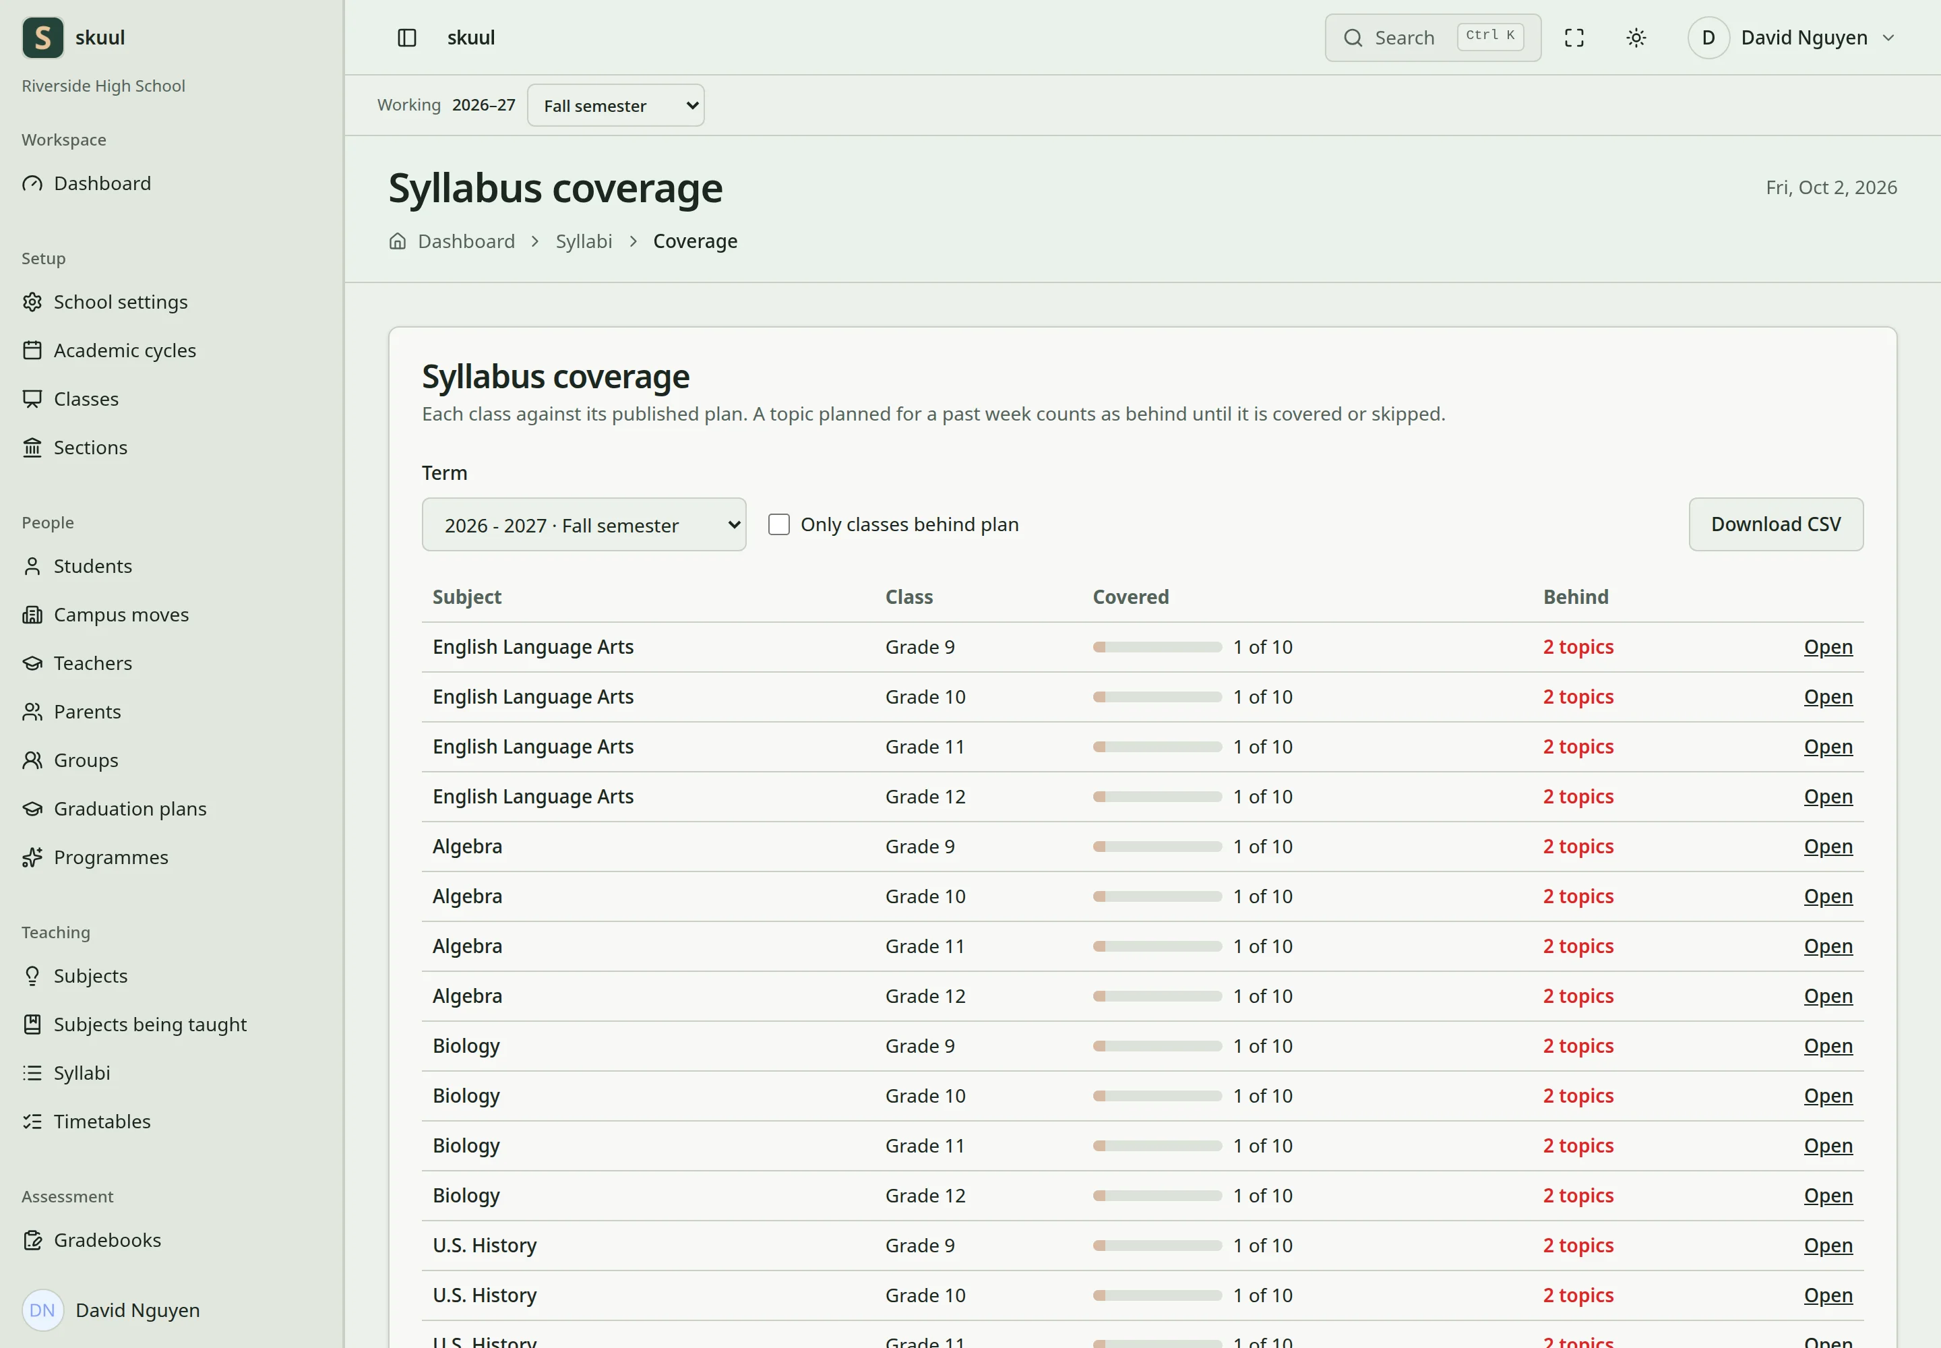Enable Only classes behind plan checkbox
Image resolution: width=1941 pixels, height=1348 pixels.
coord(779,524)
